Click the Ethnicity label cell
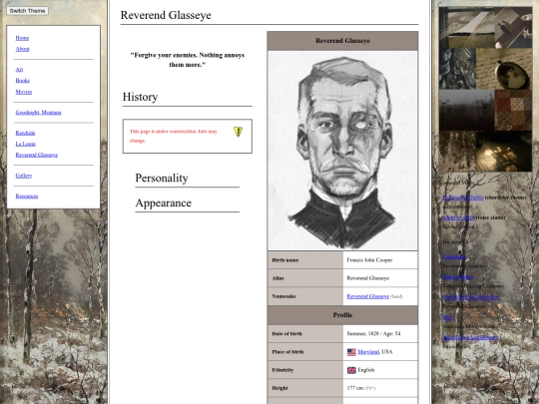 305,370
